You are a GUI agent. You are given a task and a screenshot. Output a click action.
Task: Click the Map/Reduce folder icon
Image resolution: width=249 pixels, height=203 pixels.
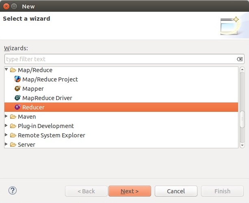coord(13,70)
